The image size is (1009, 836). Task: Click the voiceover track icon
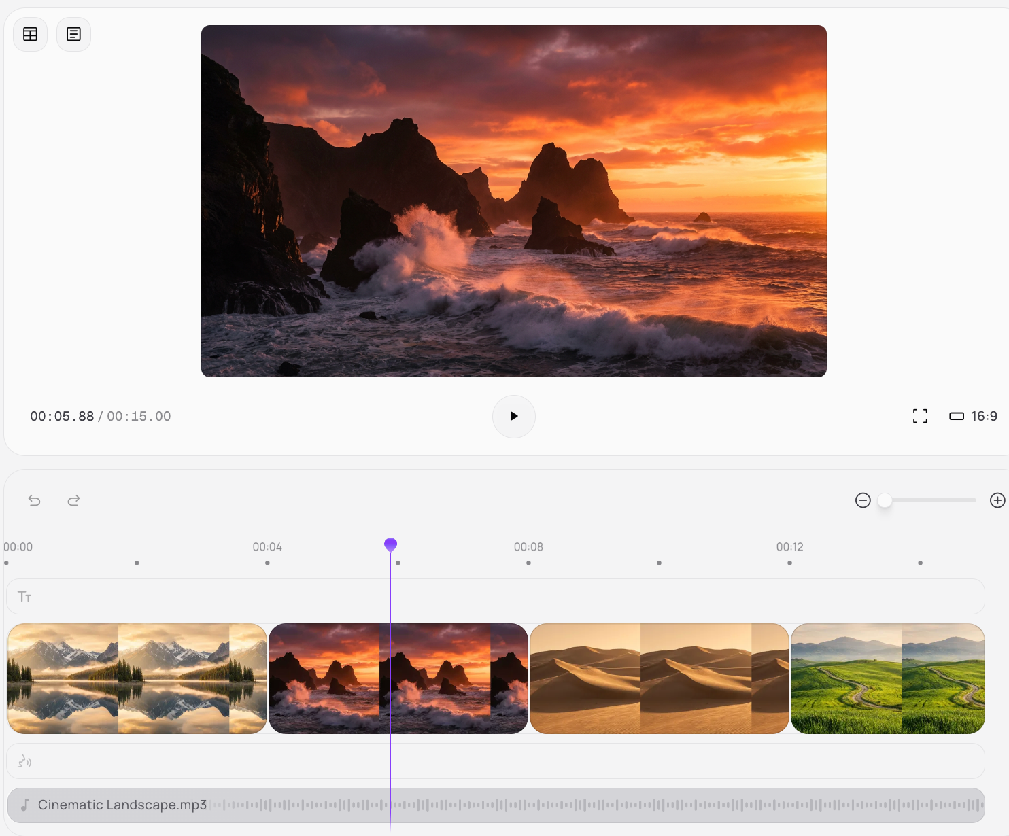24,761
